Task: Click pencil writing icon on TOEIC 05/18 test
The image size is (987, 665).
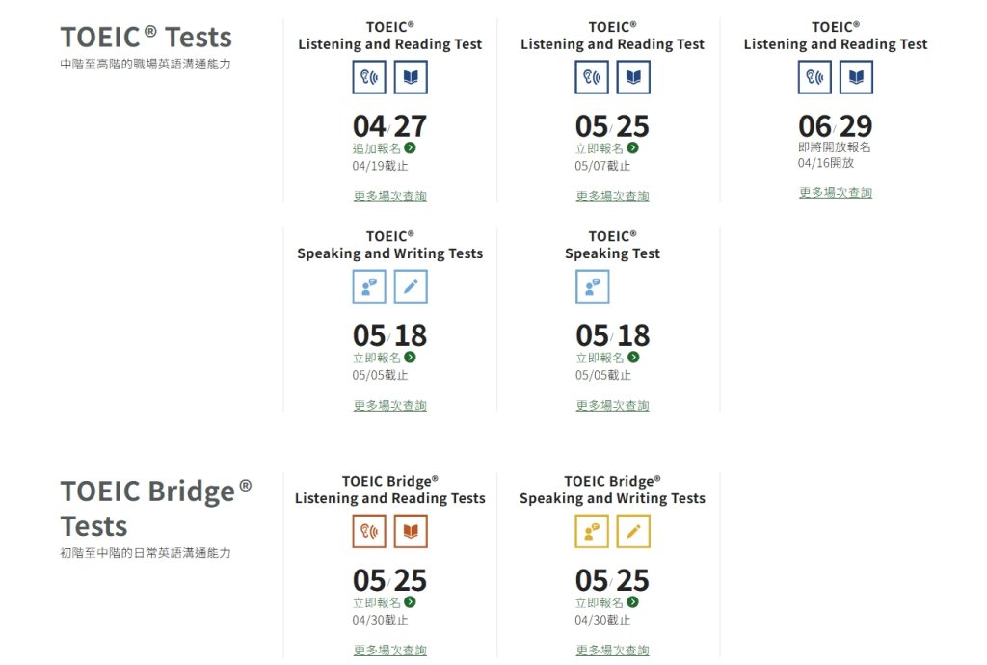Action: [411, 286]
